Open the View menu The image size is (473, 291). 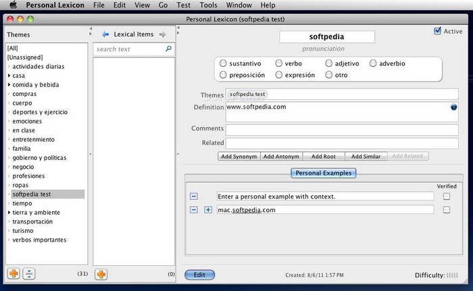coord(142,5)
